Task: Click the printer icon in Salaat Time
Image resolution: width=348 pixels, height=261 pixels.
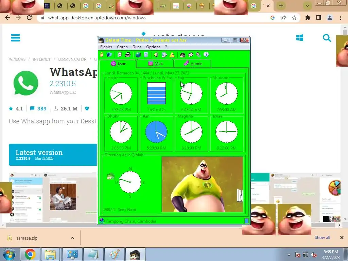Action: pyautogui.click(x=128, y=55)
